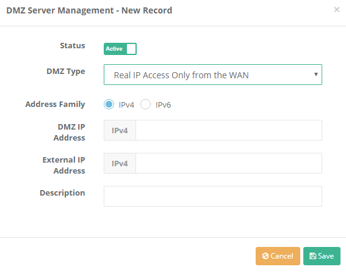Click the DMZ Type dropdown arrow

[316, 75]
